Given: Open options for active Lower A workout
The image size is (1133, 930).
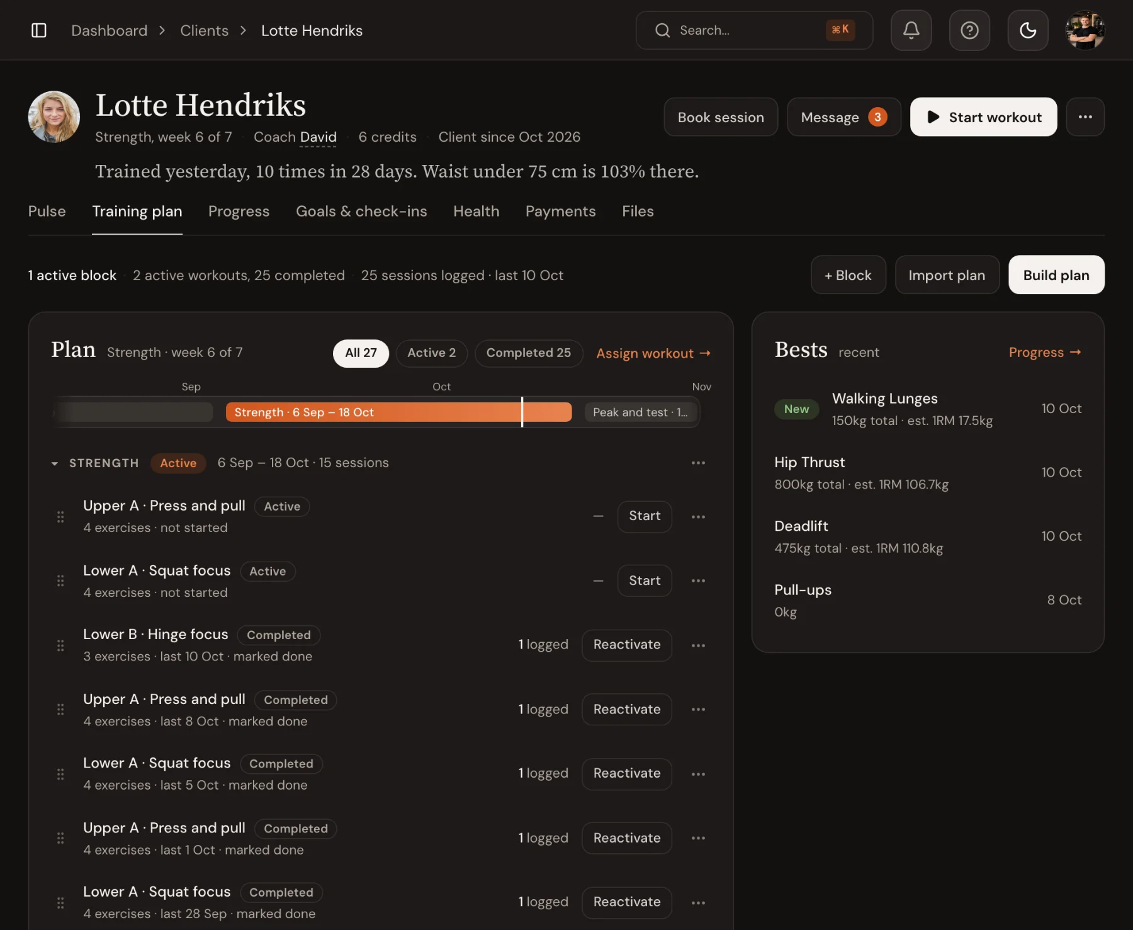Looking at the screenshot, I should pos(698,581).
